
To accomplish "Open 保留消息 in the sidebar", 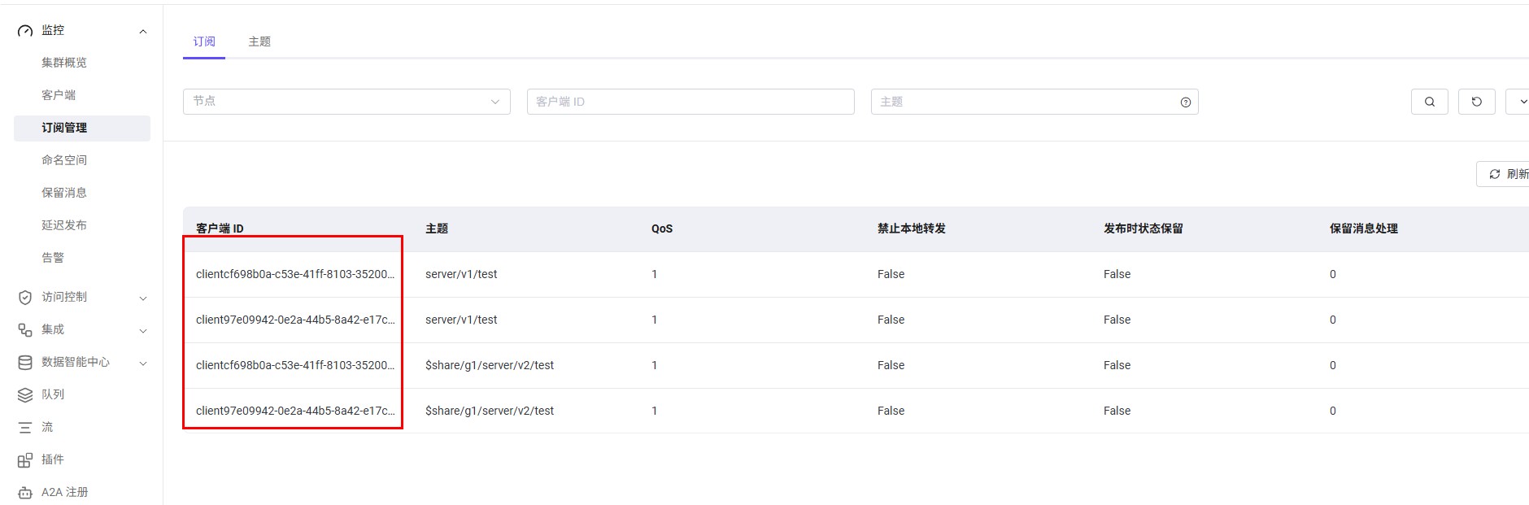I will [x=64, y=193].
